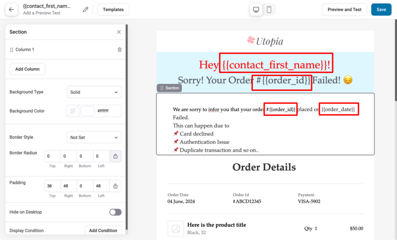
Task: Click the Save button
Action: tap(381, 10)
